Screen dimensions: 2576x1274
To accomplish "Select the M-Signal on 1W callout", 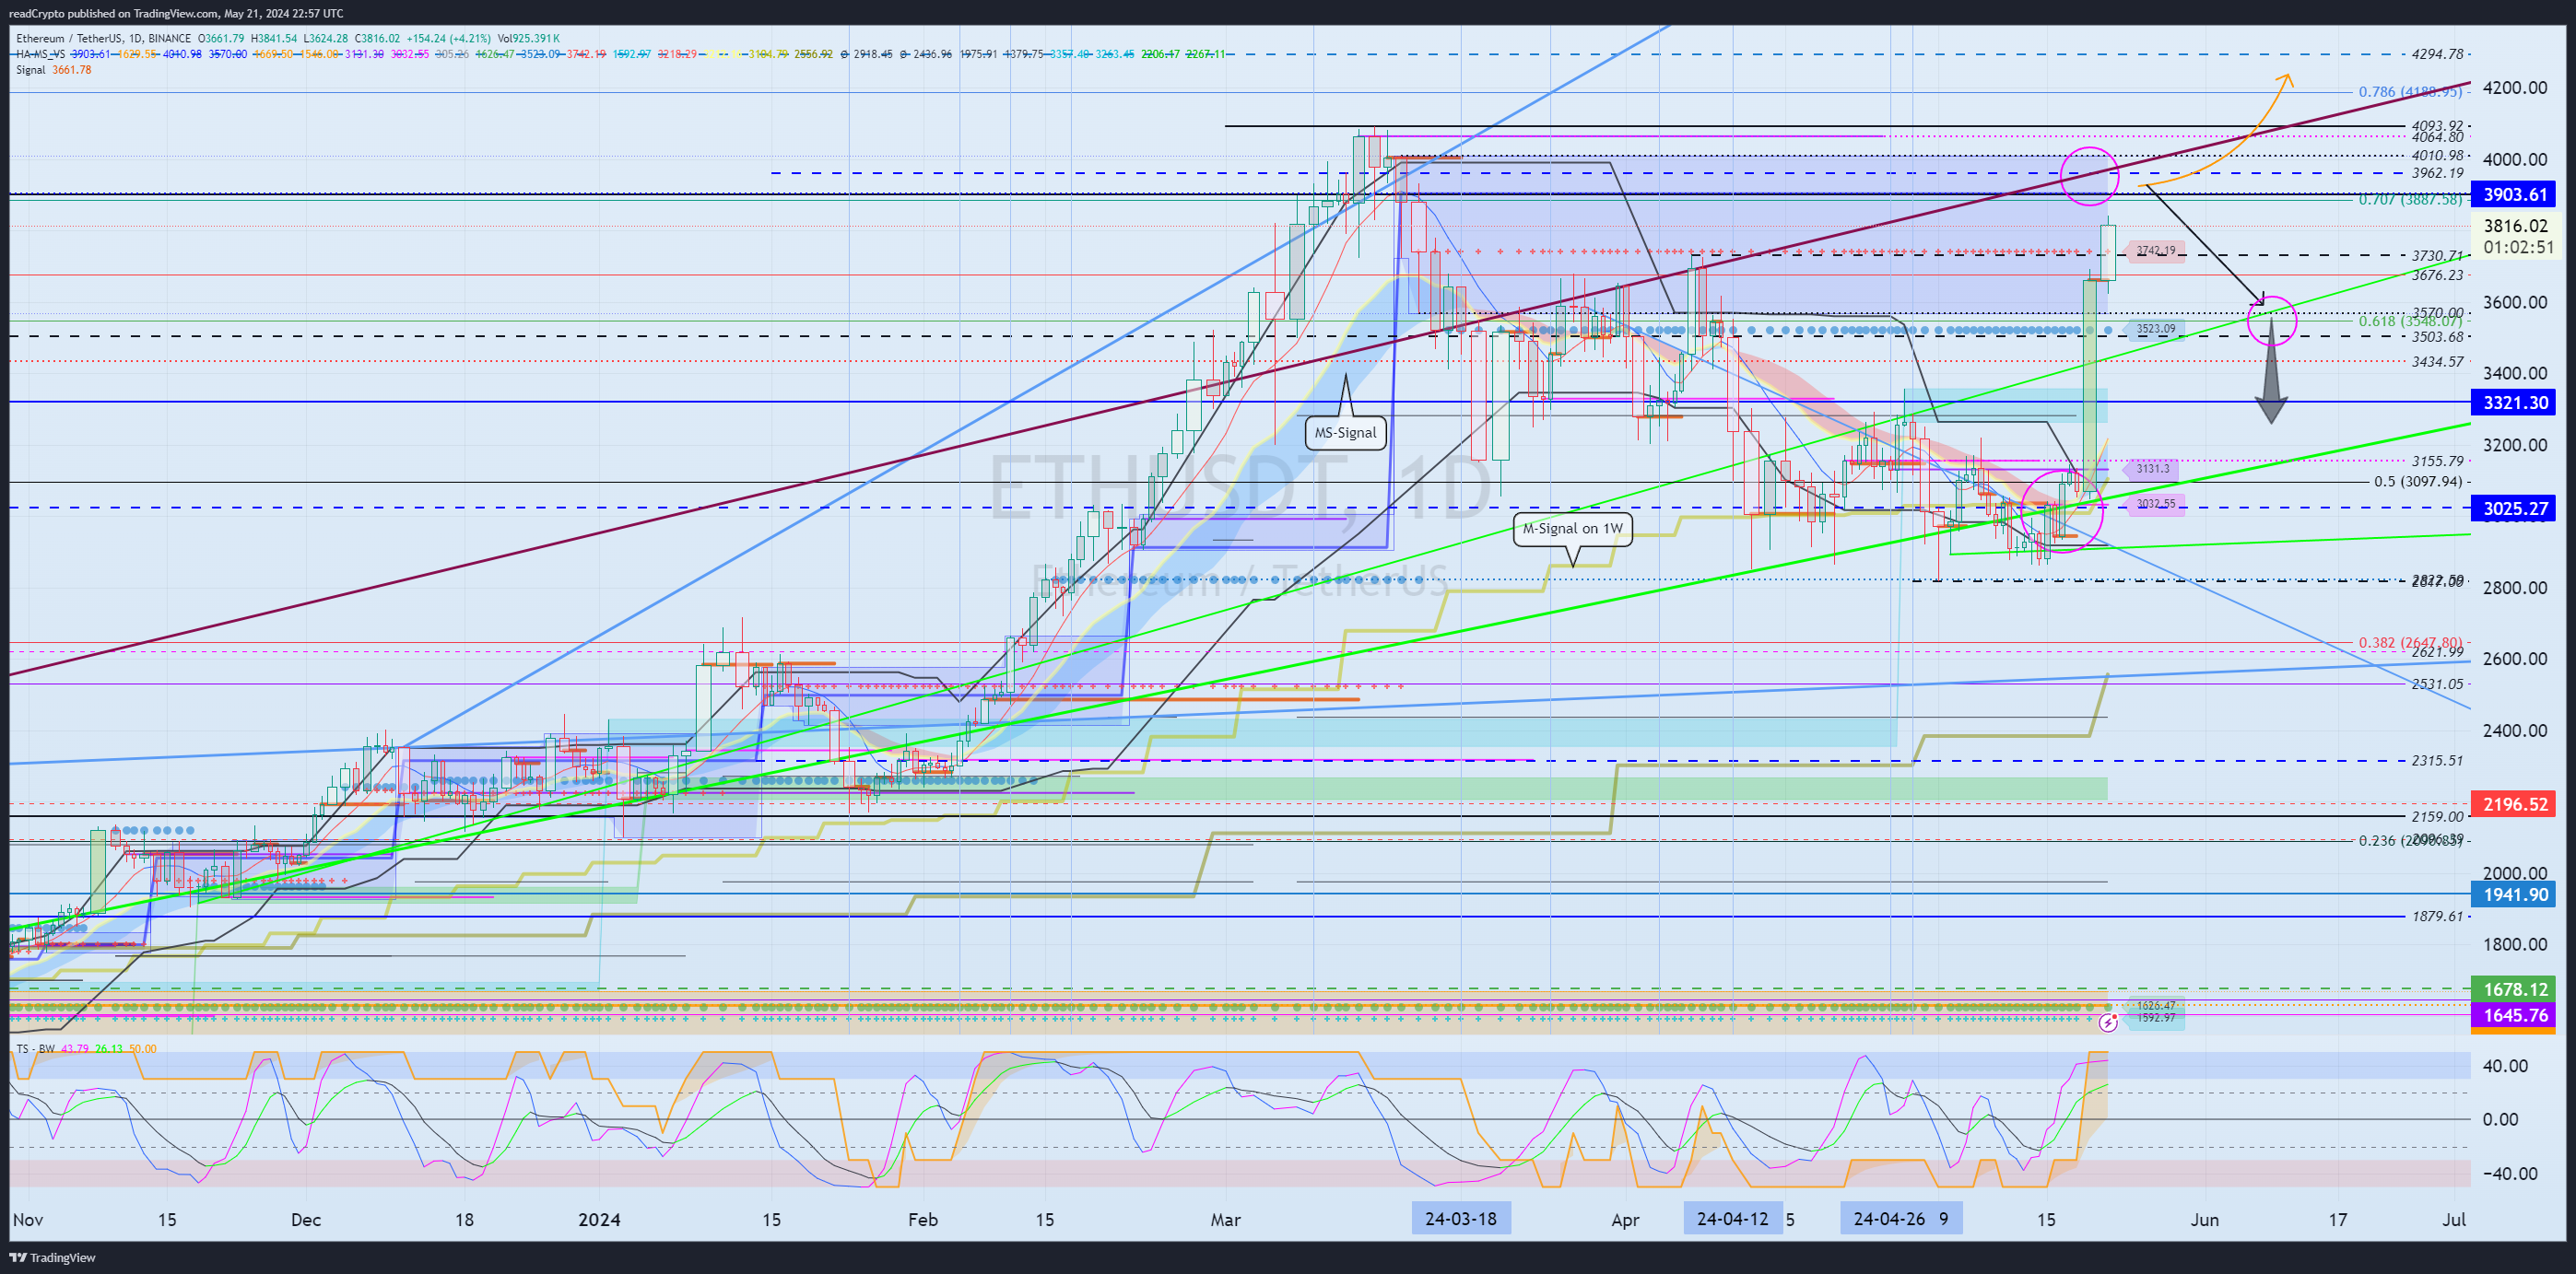I will click(x=1573, y=529).
